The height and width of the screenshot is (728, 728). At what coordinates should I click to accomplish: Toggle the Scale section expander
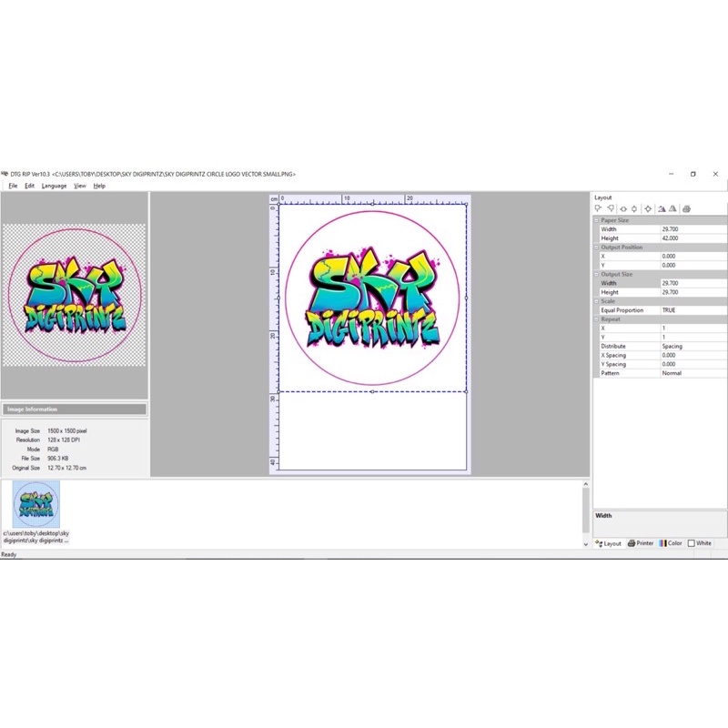pyautogui.click(x=597, y=301)
